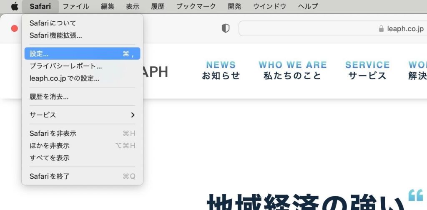
Task: Open the NEWS お知らせ page link
Action: click(221, 71)
